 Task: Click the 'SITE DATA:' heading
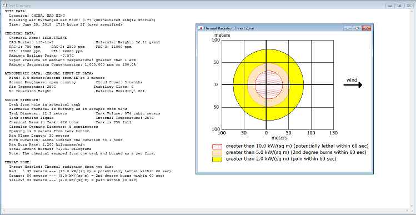(x=16, y=11)
